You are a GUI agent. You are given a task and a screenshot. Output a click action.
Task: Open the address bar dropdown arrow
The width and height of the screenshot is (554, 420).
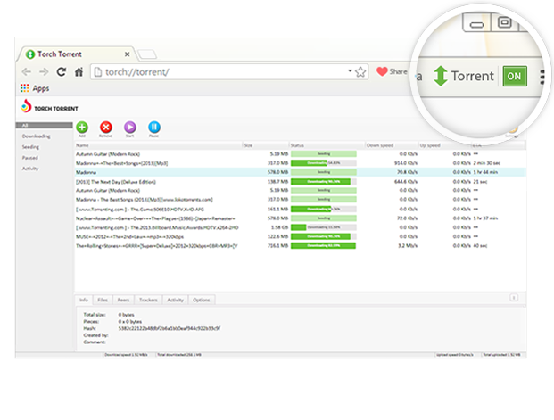click(x=350, y=70)
